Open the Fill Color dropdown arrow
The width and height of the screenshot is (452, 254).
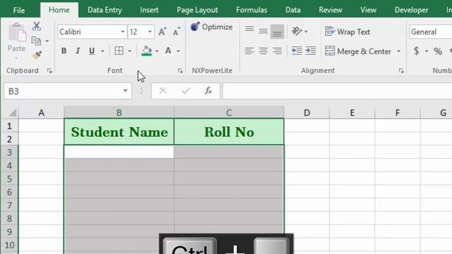(157, 52)
